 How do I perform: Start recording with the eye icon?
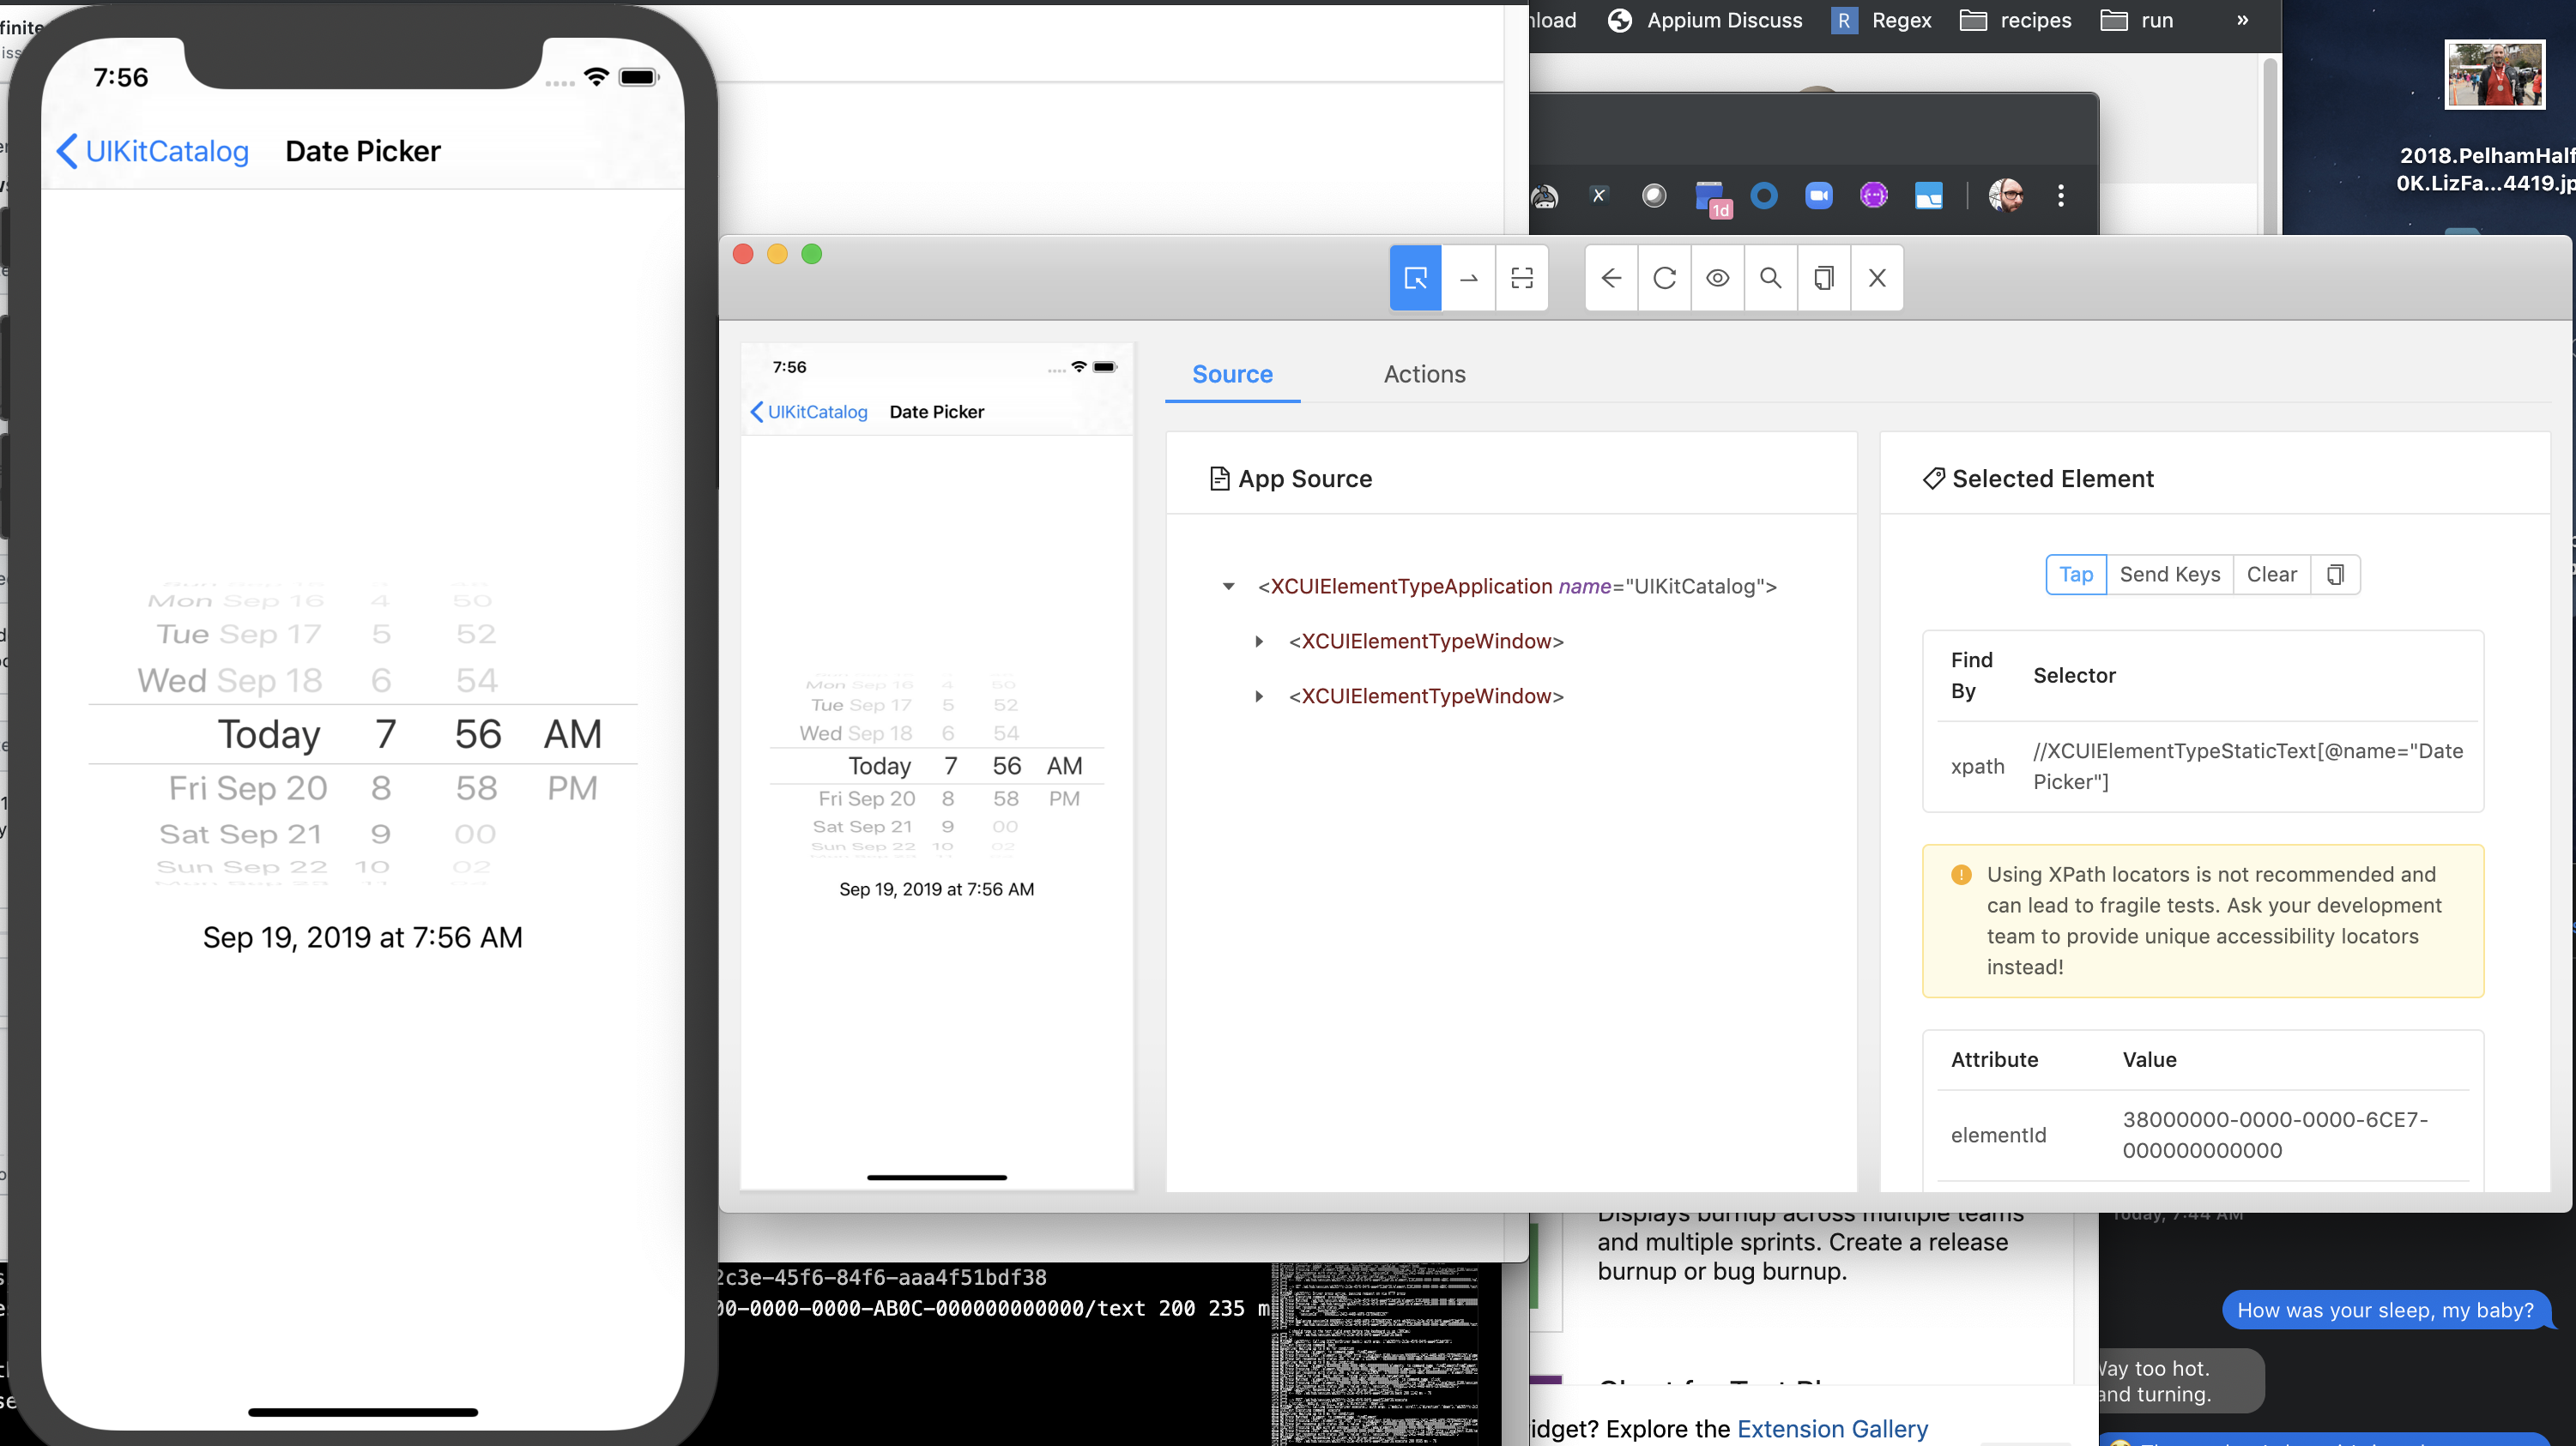click(x=1717, y=278)
